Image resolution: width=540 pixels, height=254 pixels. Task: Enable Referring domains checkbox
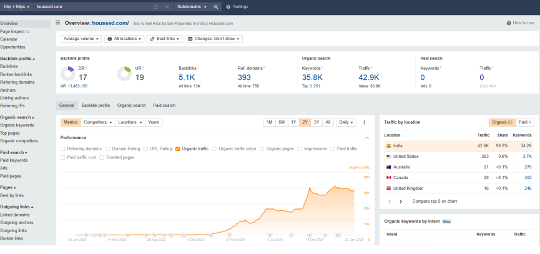coord(62,149)
